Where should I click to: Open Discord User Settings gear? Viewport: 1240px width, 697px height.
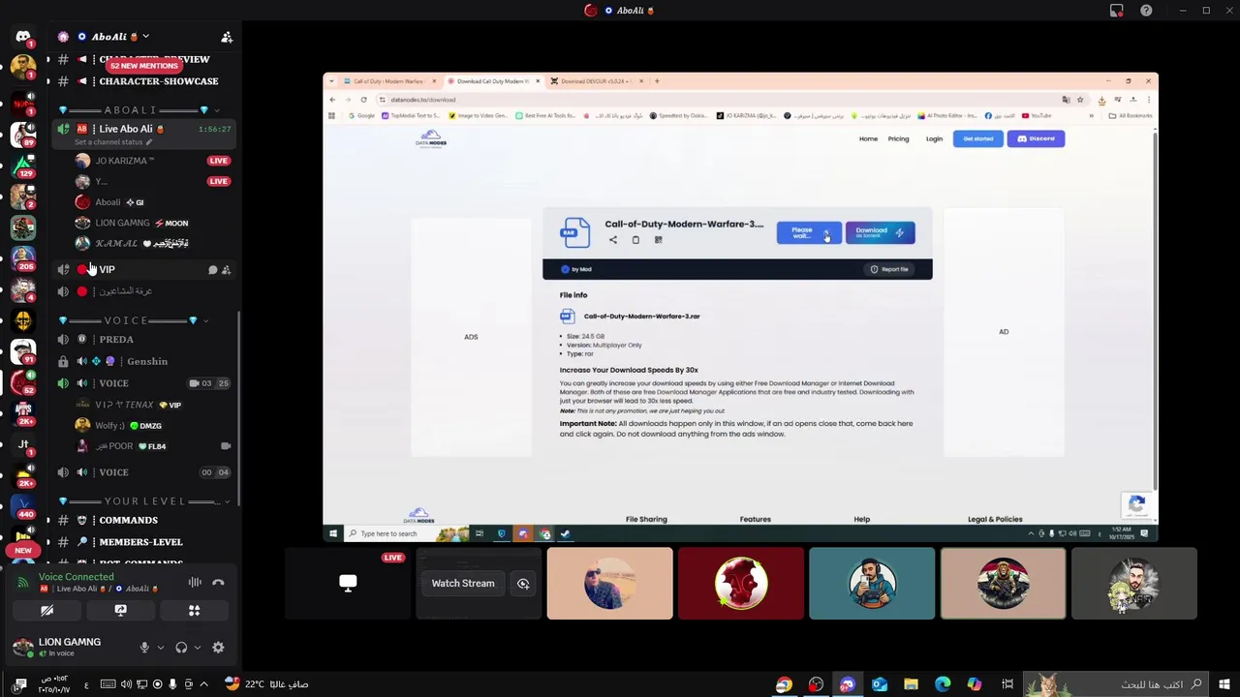(x=218, y=648)
